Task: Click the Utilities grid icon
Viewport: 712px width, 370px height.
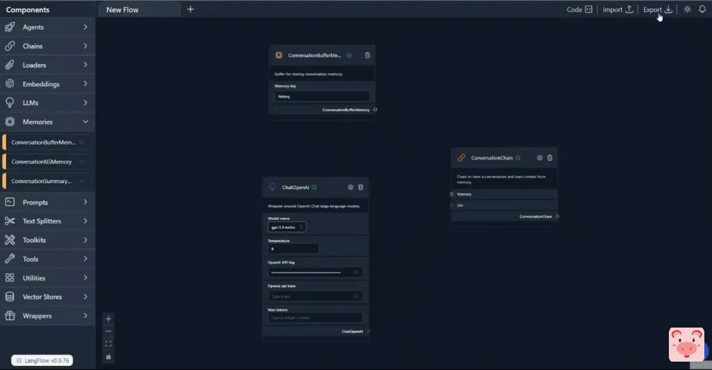Action: point(10,277)
